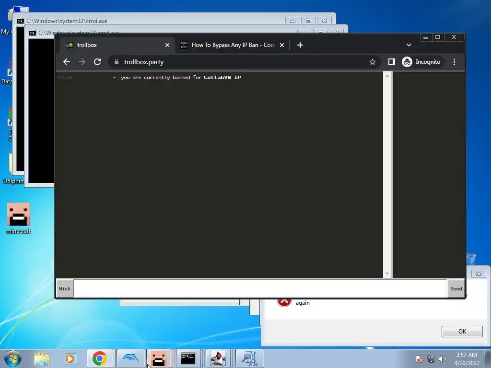Screen dimensions: 491x368
Task: Go back to the previous page
Action: [x=66, y=62]
